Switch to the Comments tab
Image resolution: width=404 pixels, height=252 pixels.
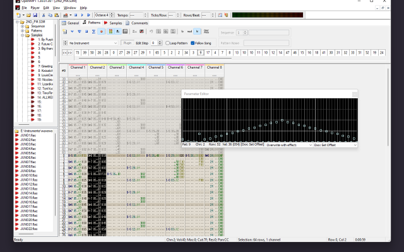click(x=137, y=23)
